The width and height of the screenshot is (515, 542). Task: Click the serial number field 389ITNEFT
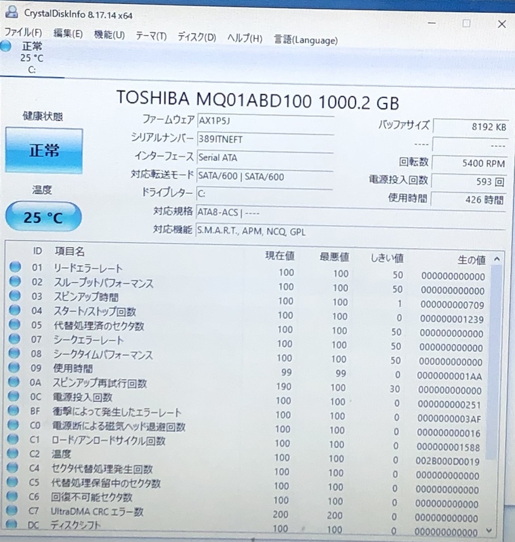266,140
